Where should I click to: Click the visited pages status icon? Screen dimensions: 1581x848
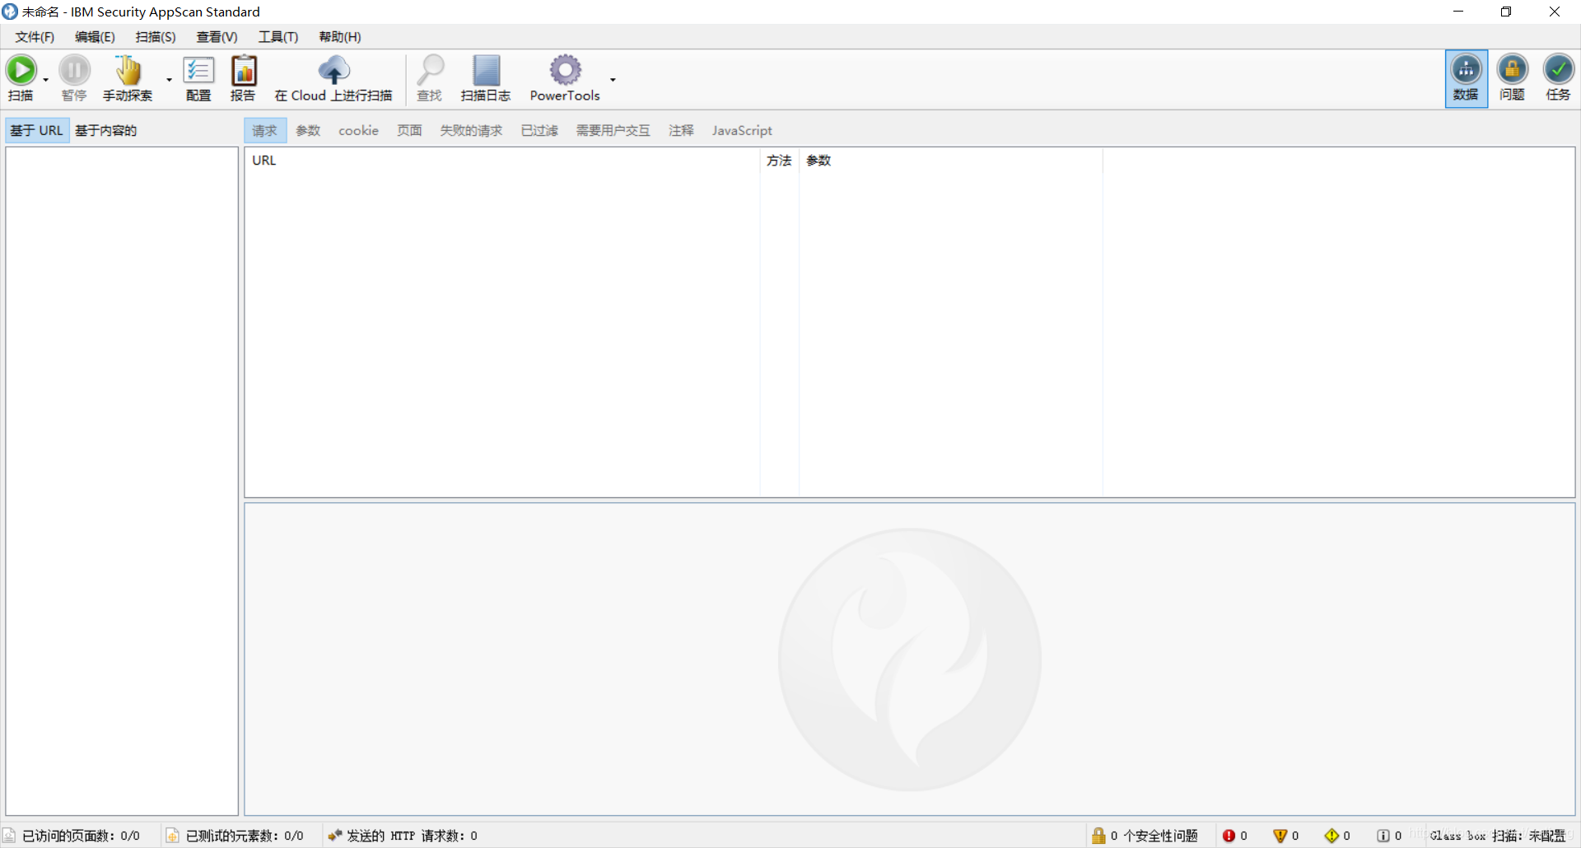tap(10, 836)
